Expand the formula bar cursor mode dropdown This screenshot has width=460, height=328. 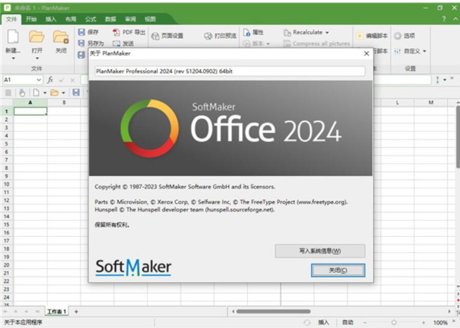pos(445,80)
